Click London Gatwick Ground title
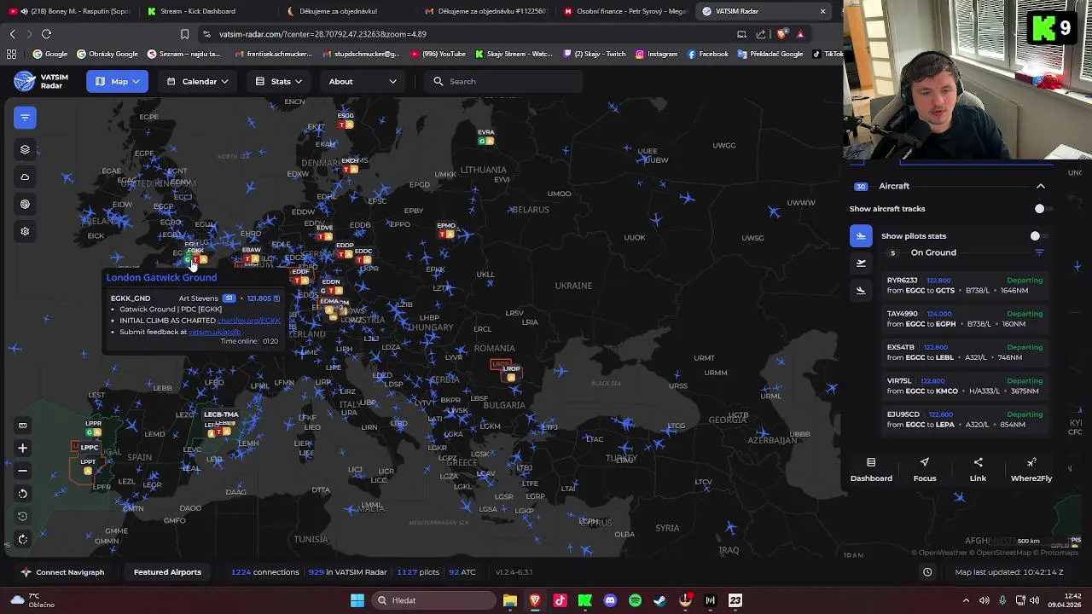This screenshot has height=614, width=1092. pyautogui.click(x=161, y=278)
